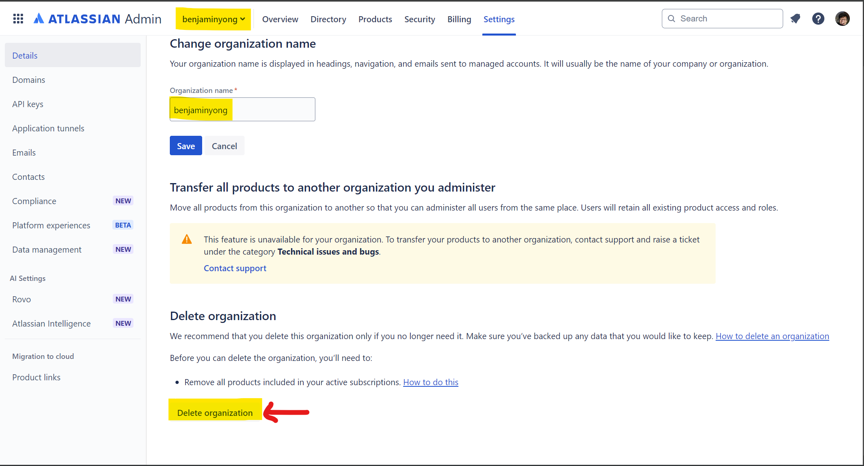Go to the Overview tab
This screenshot has width=864, height=466.
point(280,19)
